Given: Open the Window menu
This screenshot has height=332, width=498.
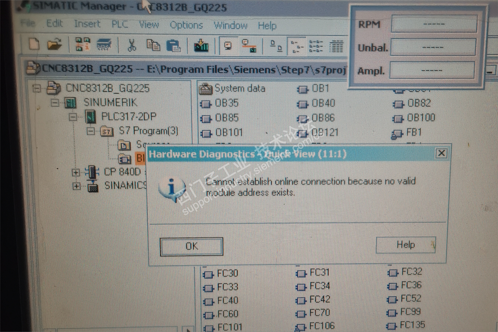Looking at the screenshot, I should pos(230,25).
